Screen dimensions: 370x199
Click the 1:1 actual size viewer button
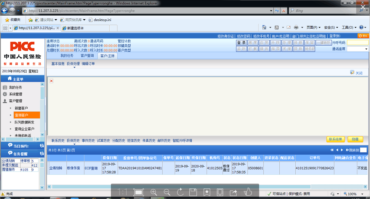pos(123,192)
